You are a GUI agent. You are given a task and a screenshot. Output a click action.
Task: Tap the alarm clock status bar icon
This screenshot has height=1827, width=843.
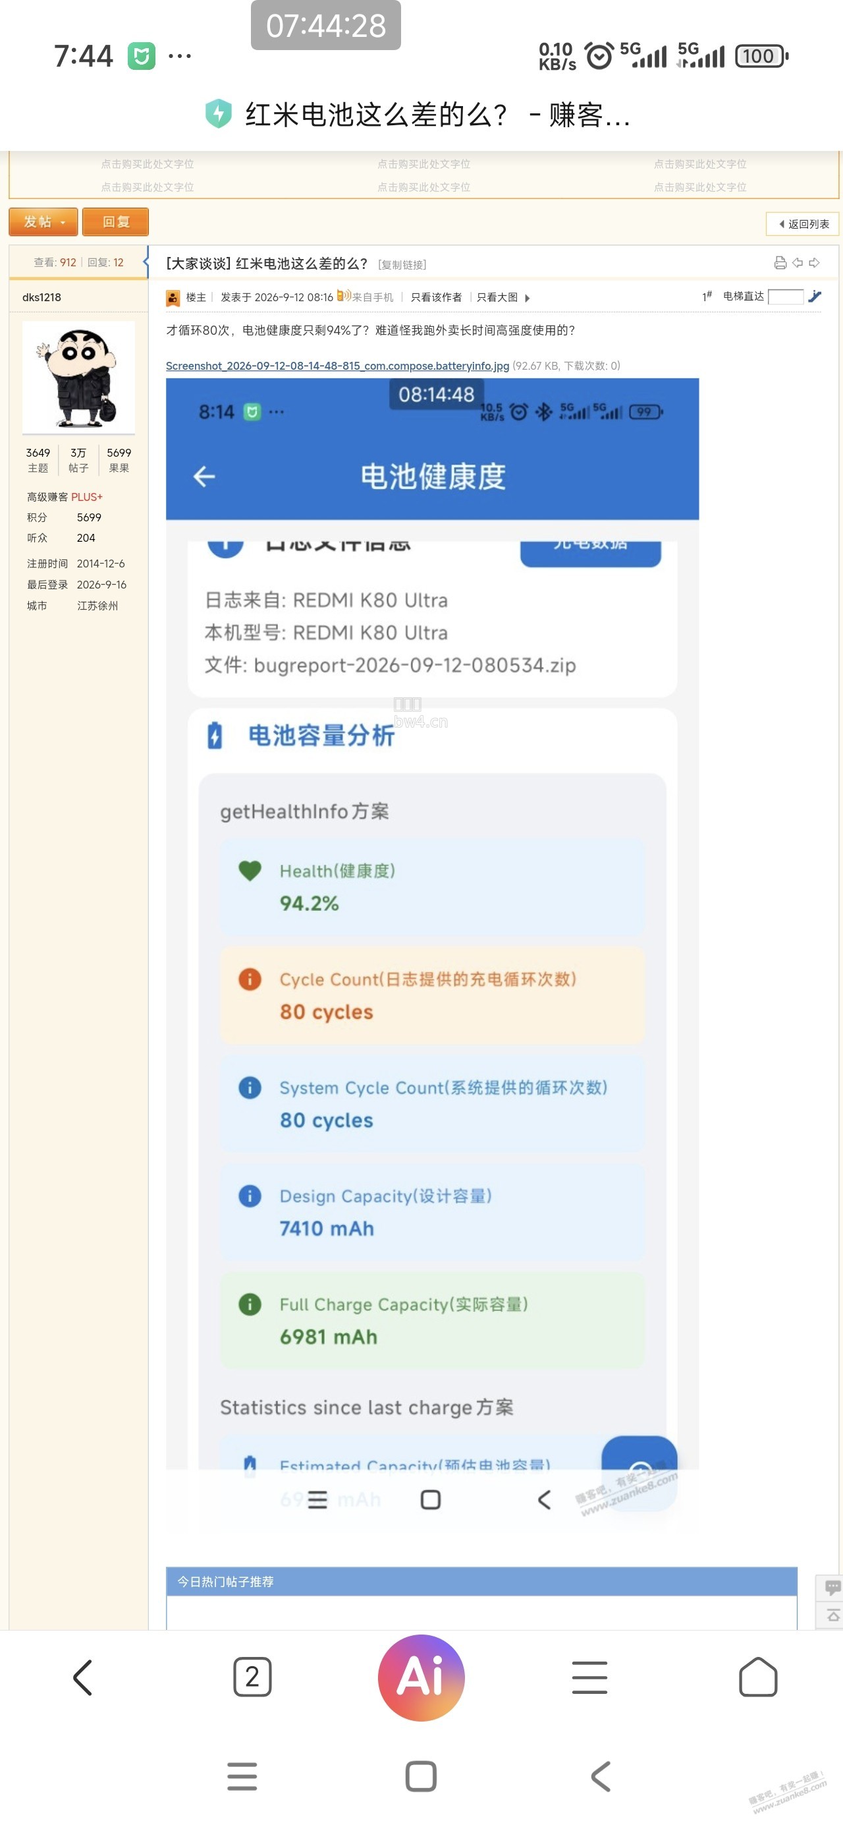pos(599,55)
